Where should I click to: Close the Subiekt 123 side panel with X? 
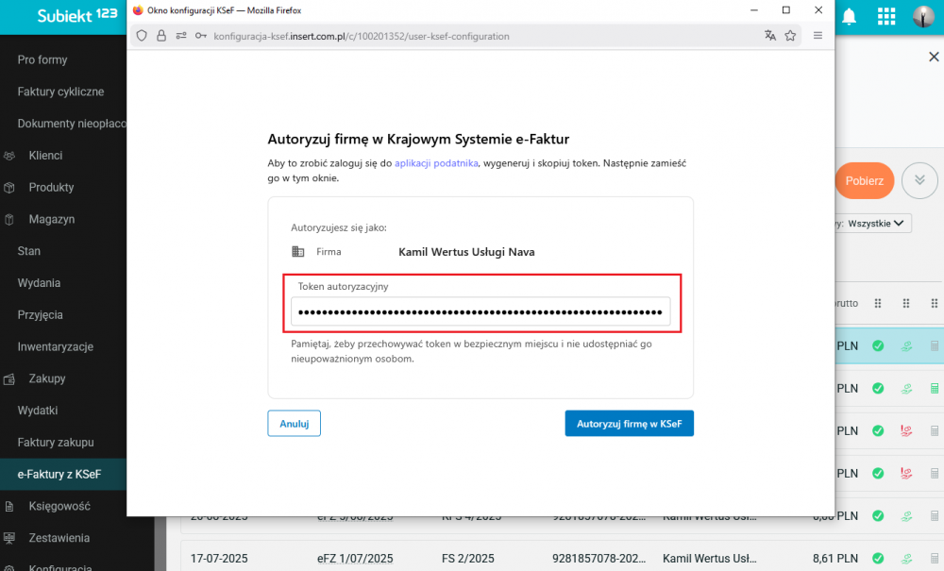tap(934, 57)
